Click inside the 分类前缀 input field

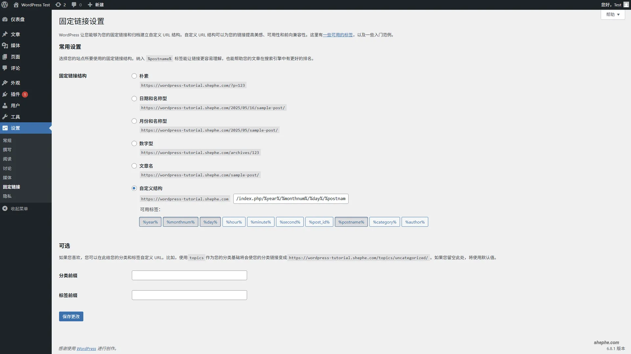(x=189, y=275)
